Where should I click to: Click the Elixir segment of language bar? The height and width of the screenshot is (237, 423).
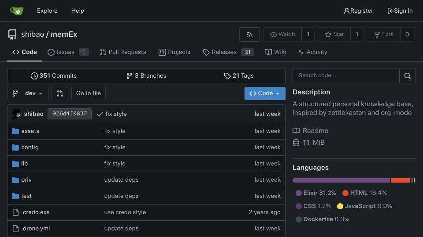tap(341, 180)
